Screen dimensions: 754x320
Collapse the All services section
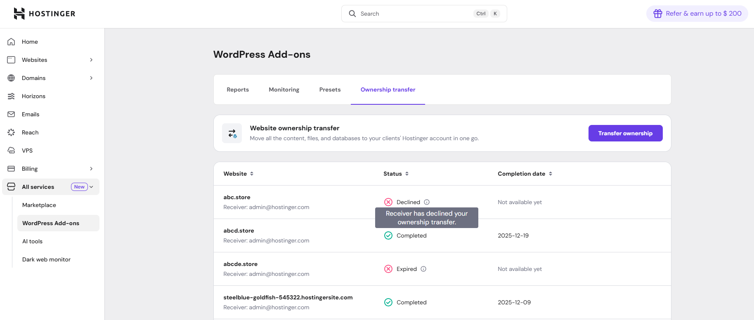pos(91,187)
